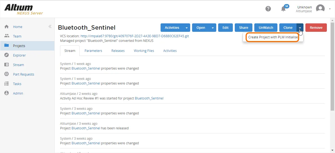Viewport: 335px width, 153px height.
Task: Expand the Open button dropdown arrow
Action: [x=213, y=27]
